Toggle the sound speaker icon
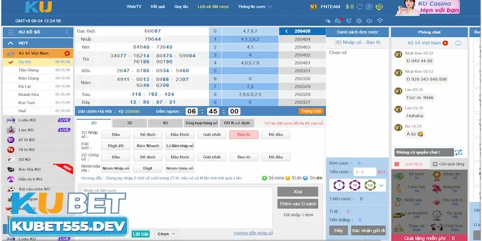482x241 pixels. pos(369,20)
